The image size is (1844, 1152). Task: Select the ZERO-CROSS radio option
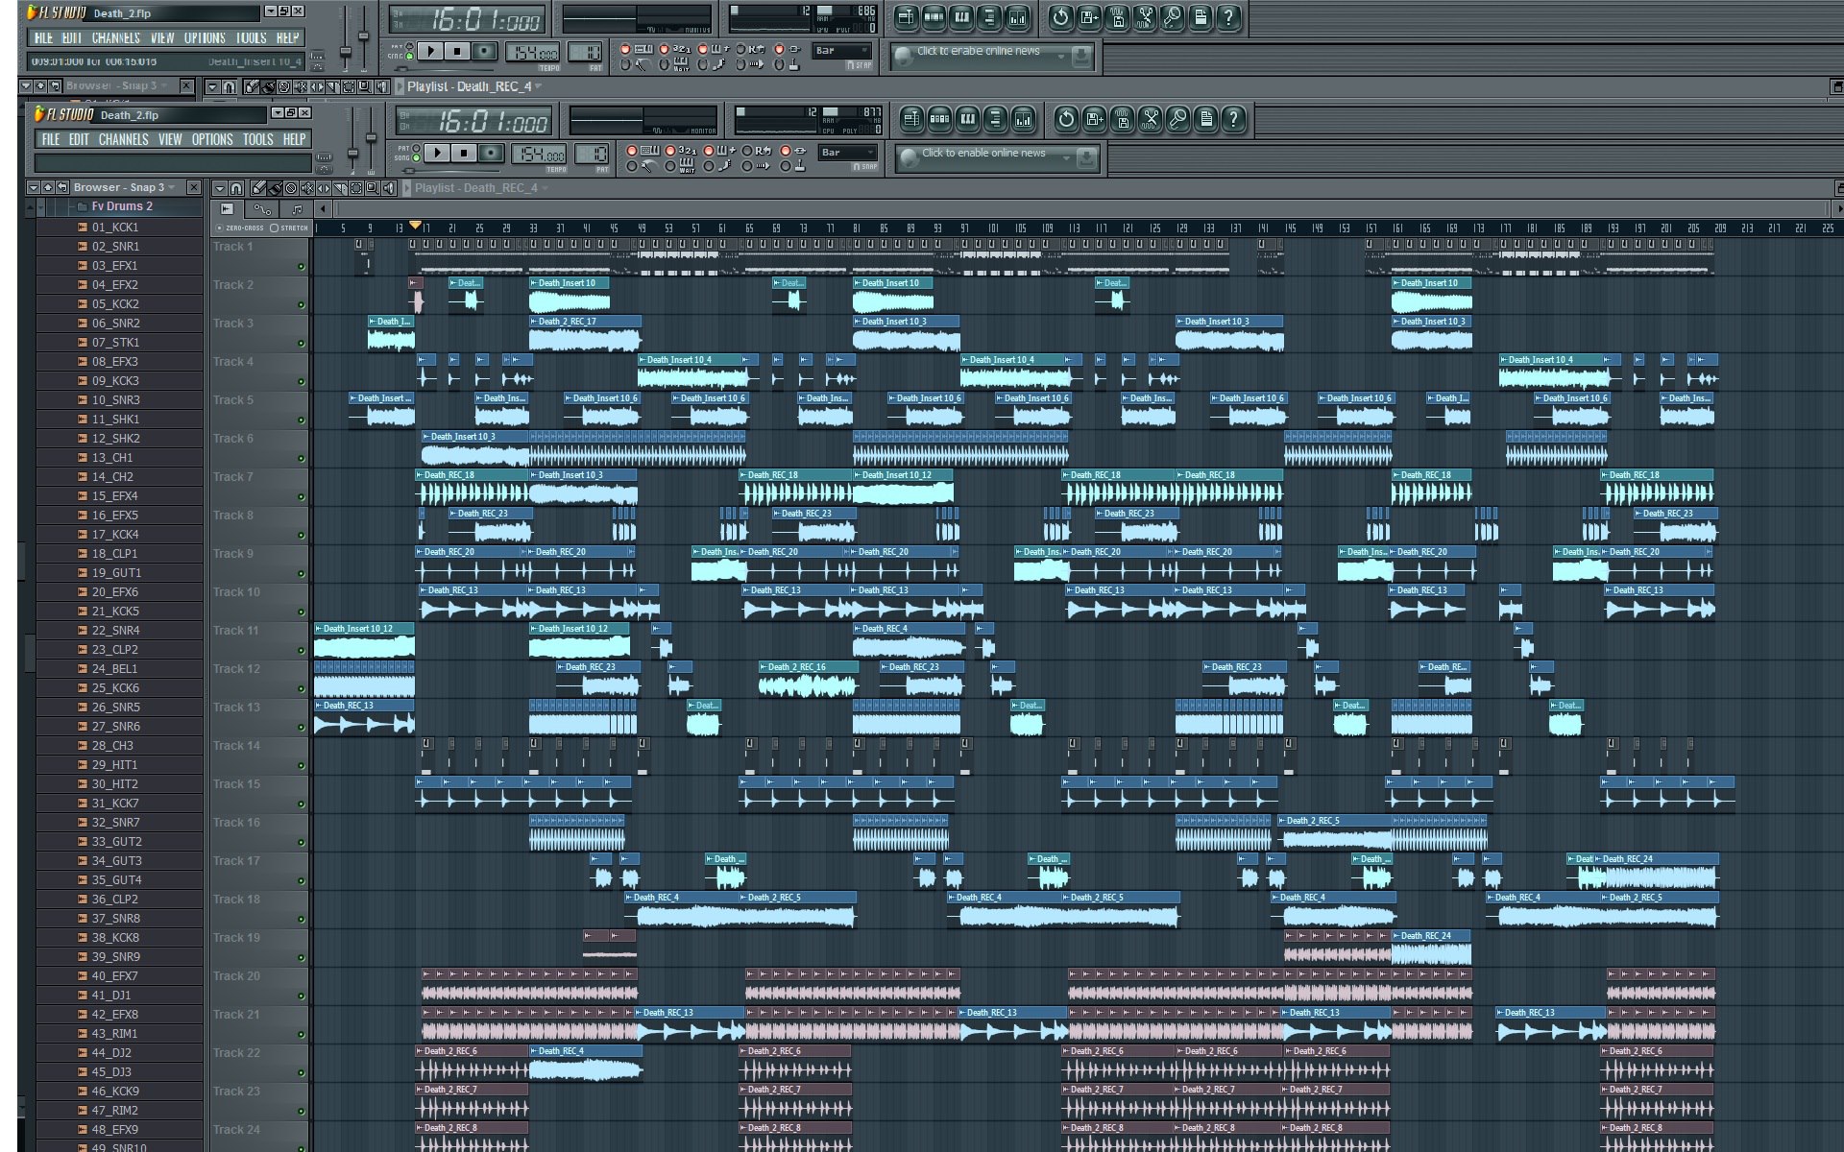(x=219, y=228)
